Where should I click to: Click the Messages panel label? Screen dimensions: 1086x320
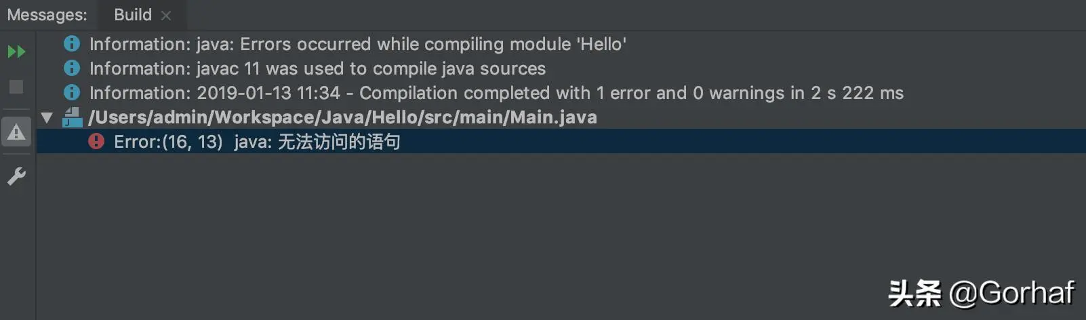point(47,15)
